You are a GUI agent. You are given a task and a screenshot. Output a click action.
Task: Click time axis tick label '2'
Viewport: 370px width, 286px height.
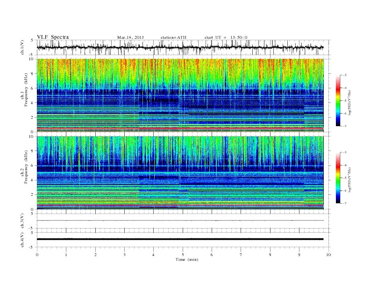click(95, 255)
